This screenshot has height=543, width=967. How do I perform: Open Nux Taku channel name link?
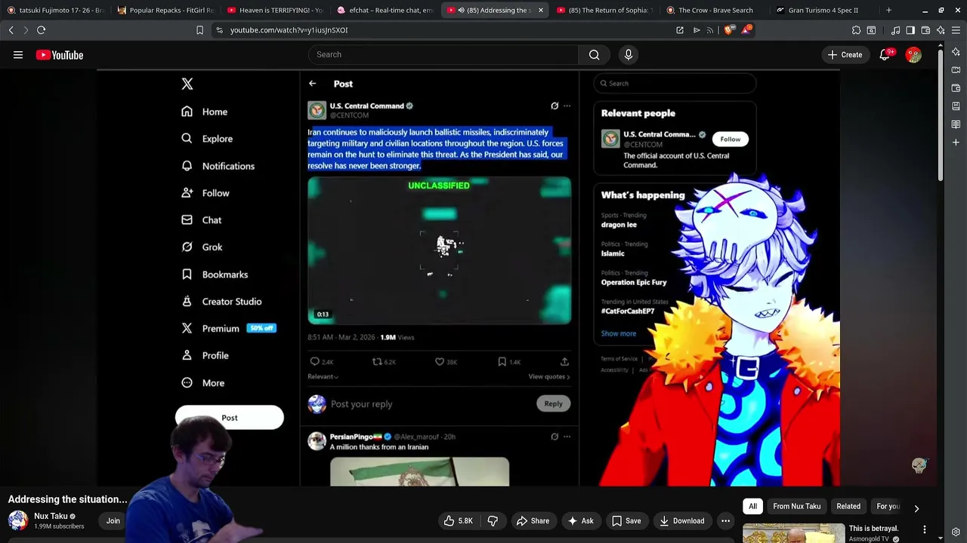(x=51, y=516)
